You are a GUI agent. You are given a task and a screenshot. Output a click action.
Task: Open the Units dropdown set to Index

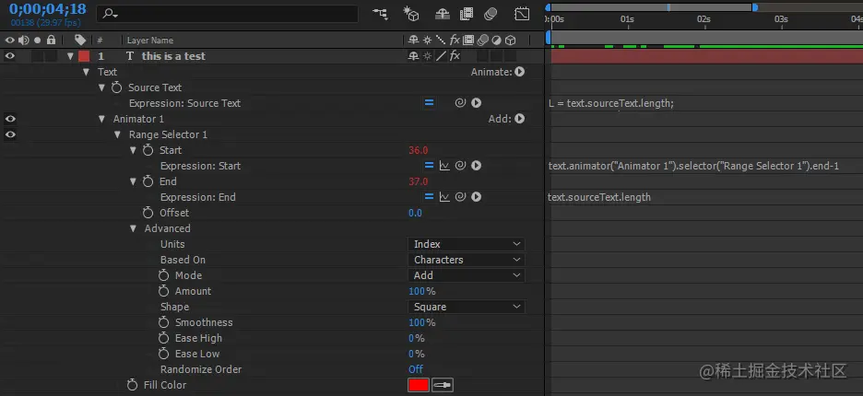click(x=467, y=244)
